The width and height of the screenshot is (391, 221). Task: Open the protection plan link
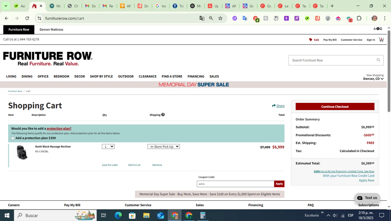pos(59,128)
